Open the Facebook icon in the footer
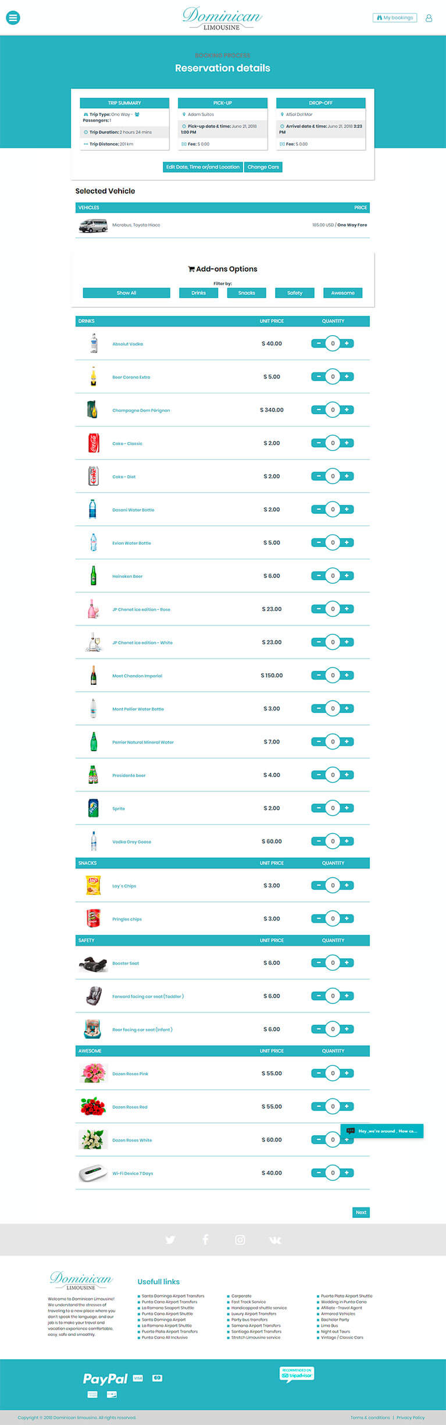The width and height of the screenshot is (446, 1425). pyautogui.click(x=205, y=1239)
